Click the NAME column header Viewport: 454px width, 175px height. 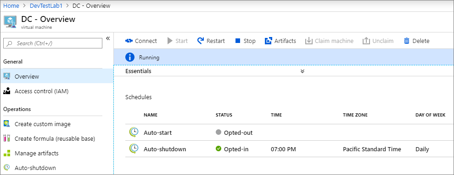(151, 115)
